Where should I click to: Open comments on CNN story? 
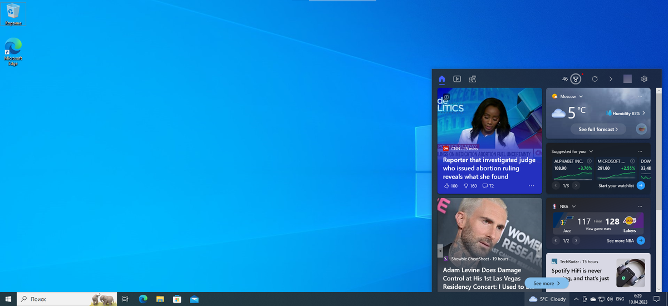pos(488,186)
